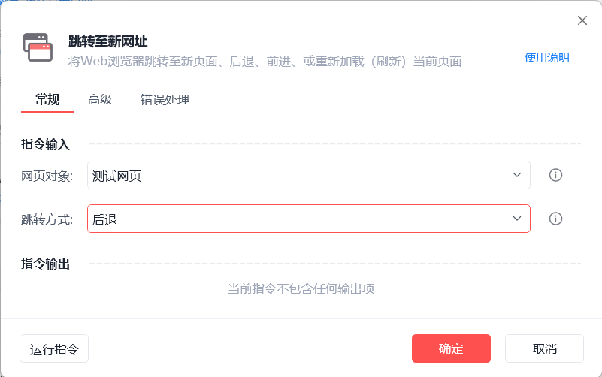Open the 使用说明 help link
The width and height of the screenshot is (602, 377).
[546, 58]
